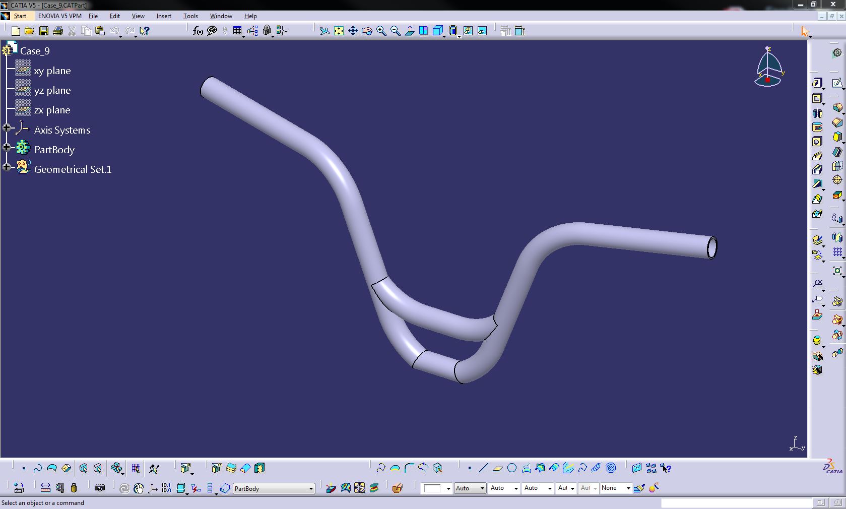846x509 pixels.
Task: Open the File menu
Action: coord(93,16)
